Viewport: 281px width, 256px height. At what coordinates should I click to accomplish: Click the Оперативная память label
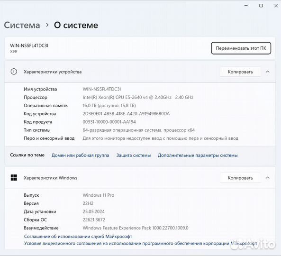pos(45,106)
